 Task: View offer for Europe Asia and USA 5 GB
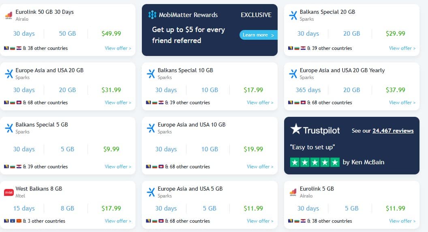coord(260,221)
